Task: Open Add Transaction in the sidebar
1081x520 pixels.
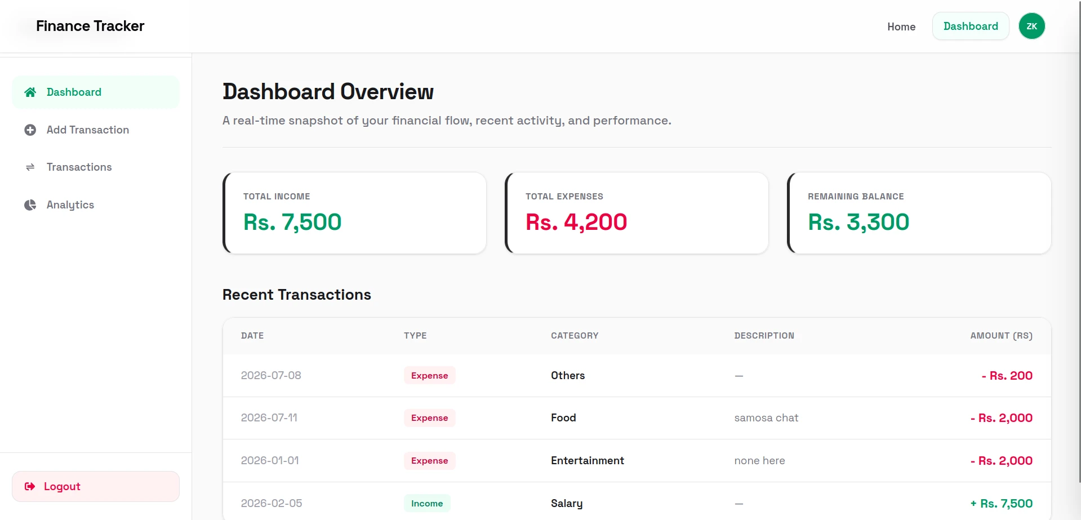Action: [96, 130]
